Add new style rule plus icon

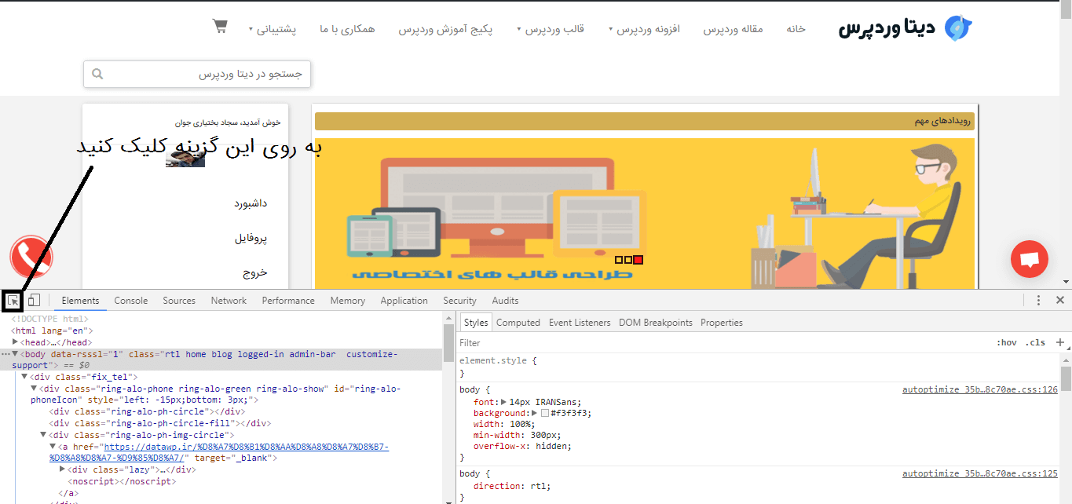pyautogui.click(x=1060, y=342)
